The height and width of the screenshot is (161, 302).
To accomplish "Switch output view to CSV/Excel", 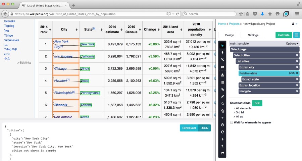I will point(189,128).
